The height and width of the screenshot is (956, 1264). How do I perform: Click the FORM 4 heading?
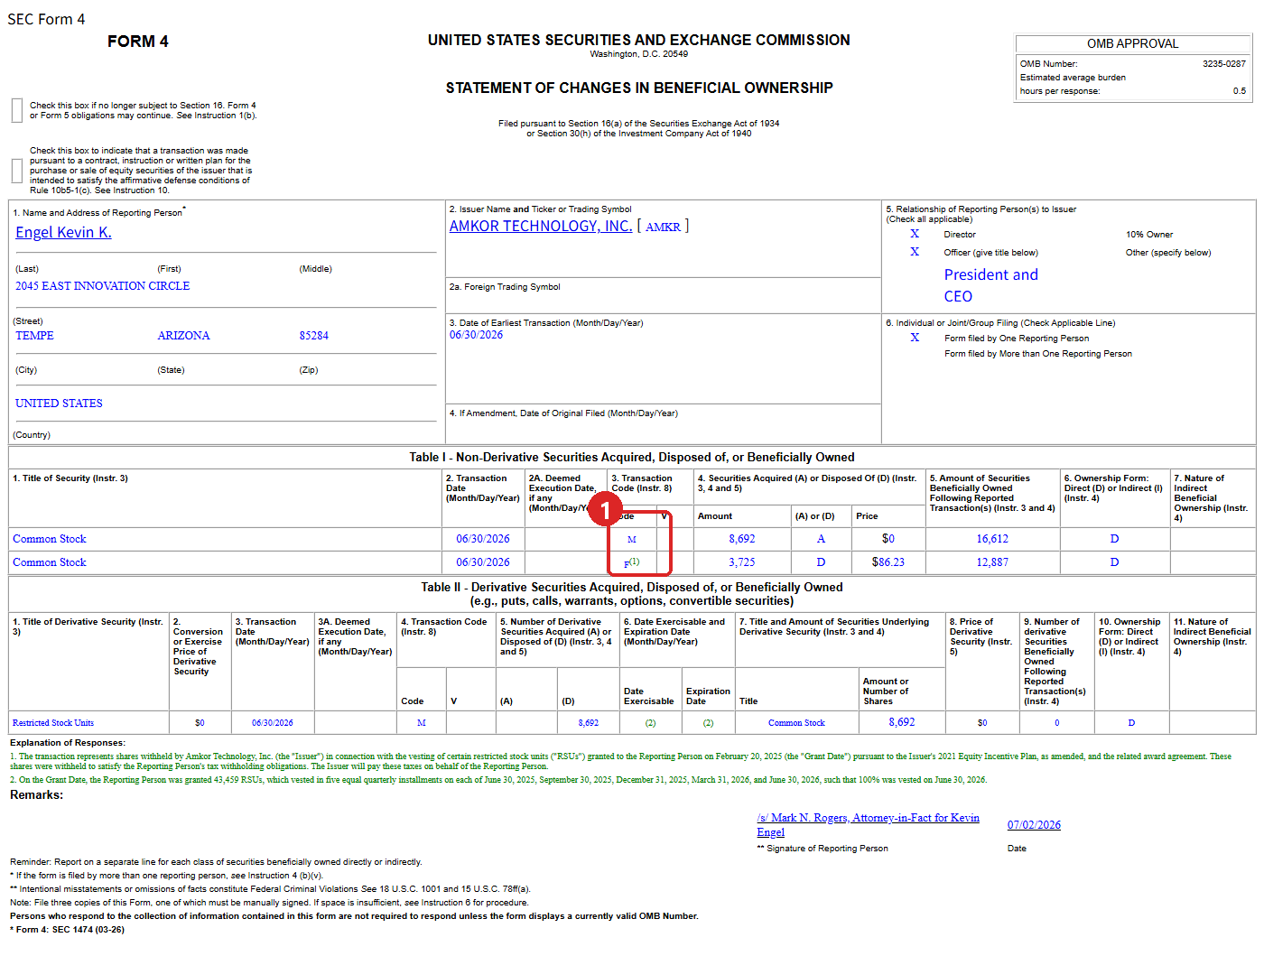[137, 42]
